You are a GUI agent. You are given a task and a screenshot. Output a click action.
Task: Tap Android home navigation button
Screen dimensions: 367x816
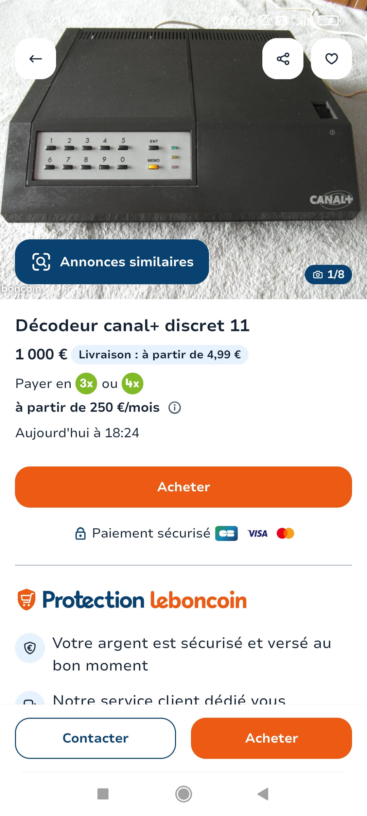point(183,794)
